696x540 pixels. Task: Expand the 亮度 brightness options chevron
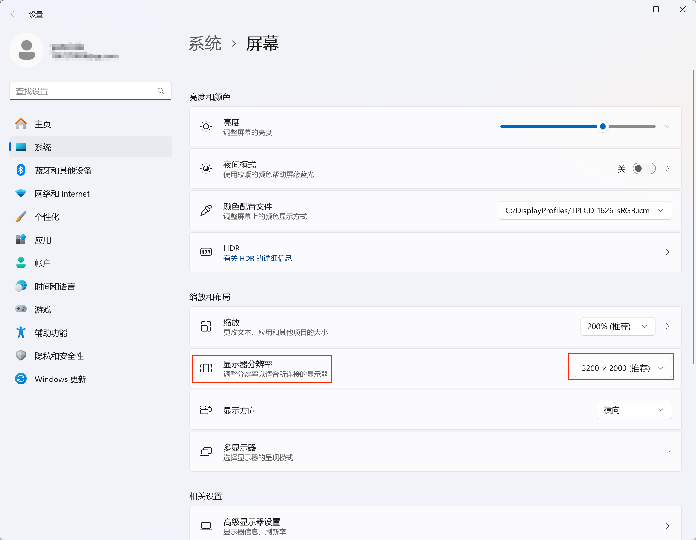click(x=667, y=127)
